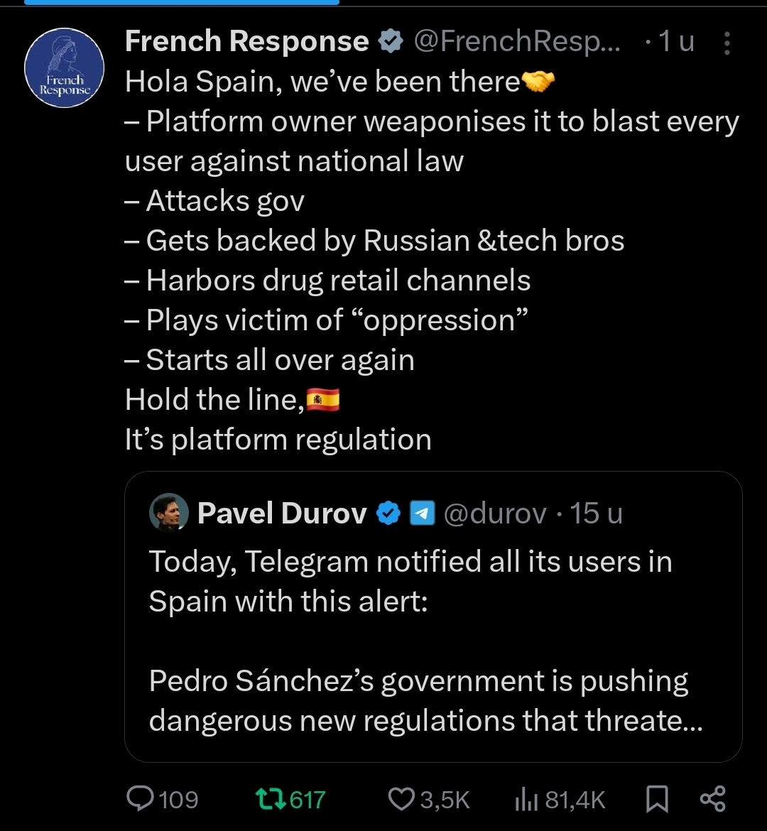Tap Pavel Durov's blue verified badge

point(388,513)
